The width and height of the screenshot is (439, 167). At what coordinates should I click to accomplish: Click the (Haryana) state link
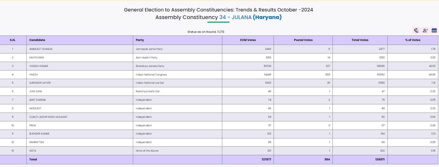(267, 17)
